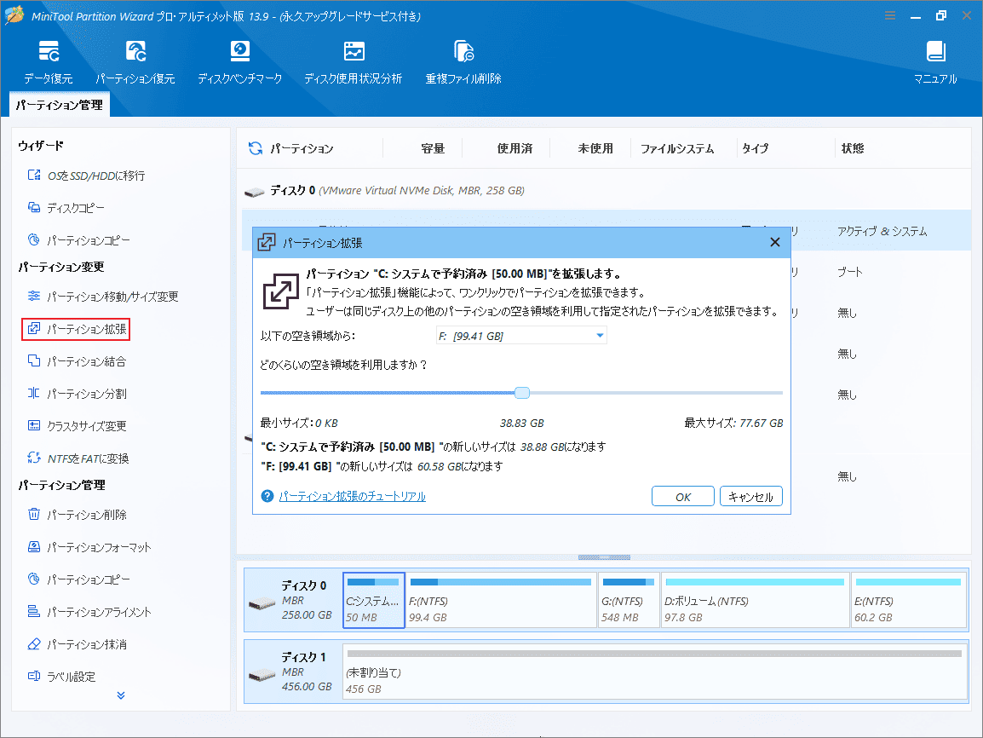The width and height of the screenshot is (983, 738).
Task: Select the D:ボリューム 97.8 GB partition block
Action: coord(755,600)
